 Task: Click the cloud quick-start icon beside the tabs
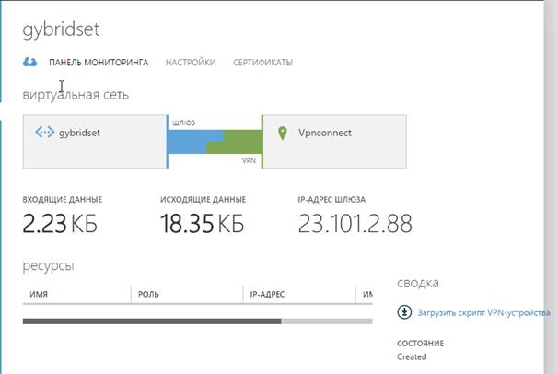coord(29,63)
